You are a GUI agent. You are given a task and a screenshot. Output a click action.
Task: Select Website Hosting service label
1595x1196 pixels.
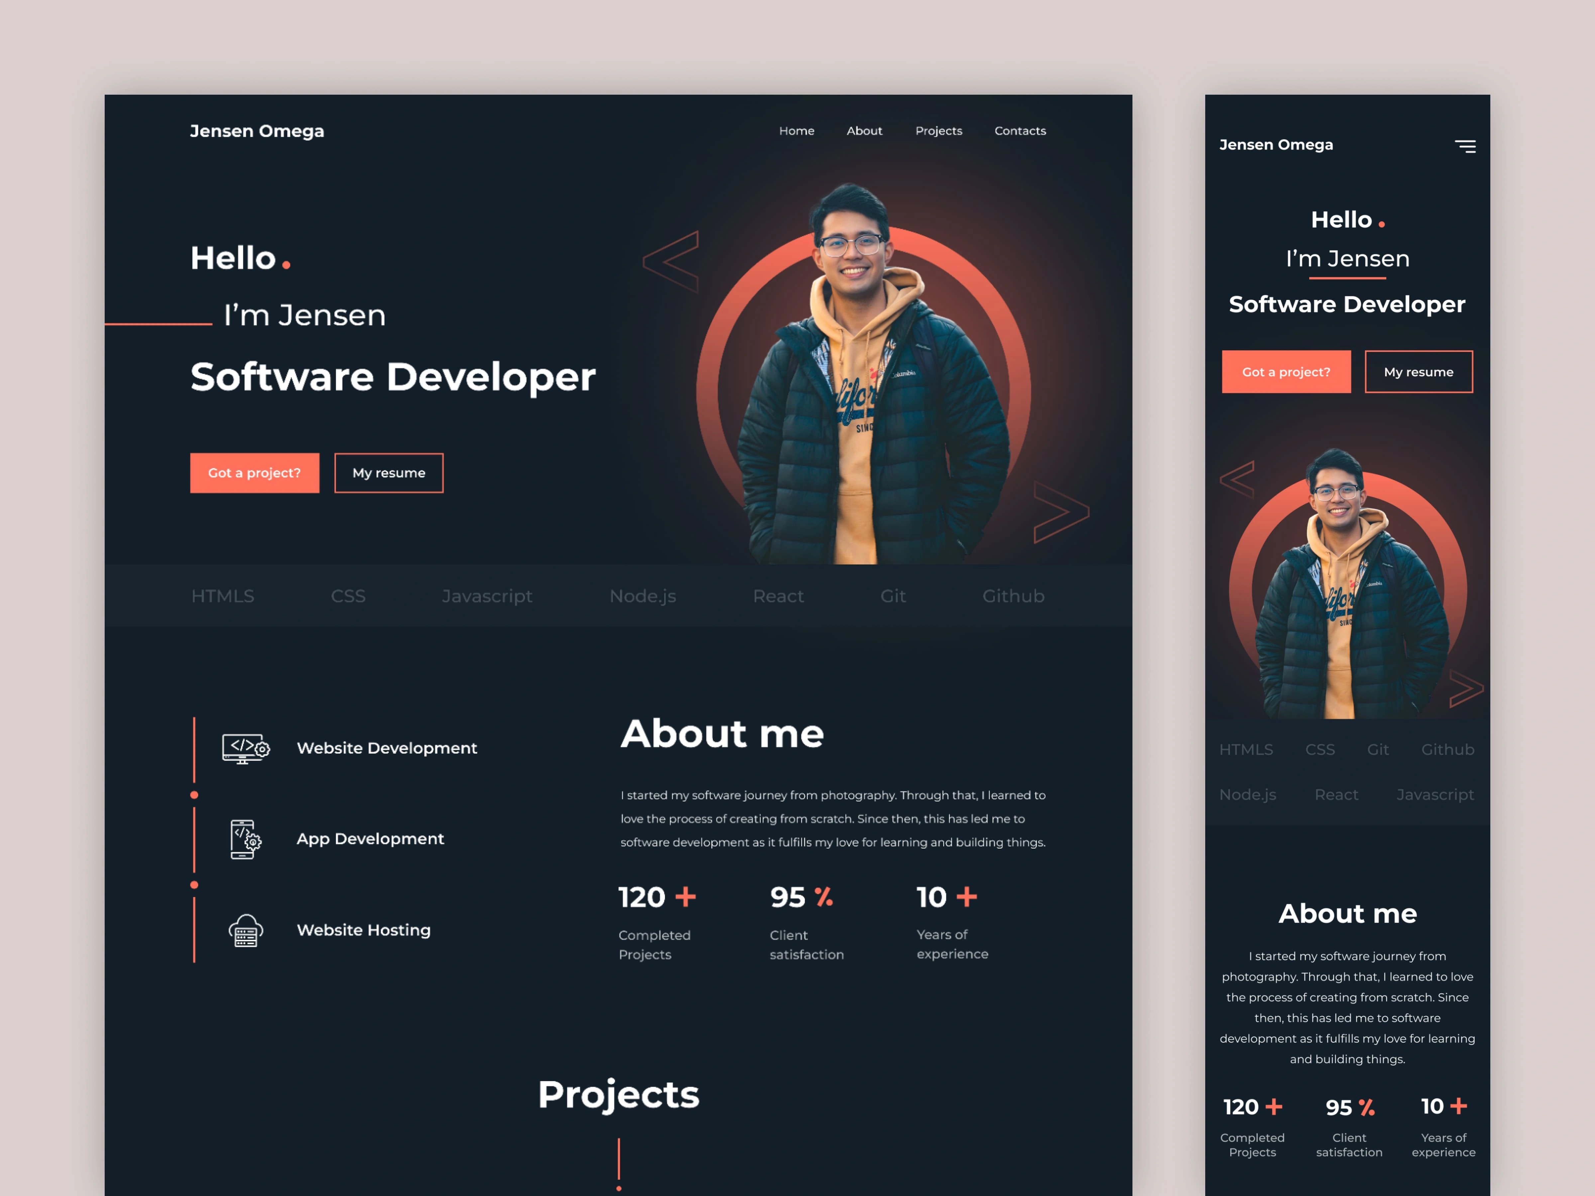364,930
